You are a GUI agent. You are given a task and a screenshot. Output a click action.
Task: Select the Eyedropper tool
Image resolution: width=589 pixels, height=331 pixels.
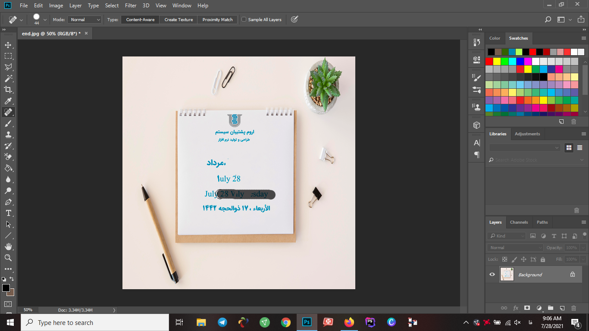pyautogui.click(x=8, y=101)
